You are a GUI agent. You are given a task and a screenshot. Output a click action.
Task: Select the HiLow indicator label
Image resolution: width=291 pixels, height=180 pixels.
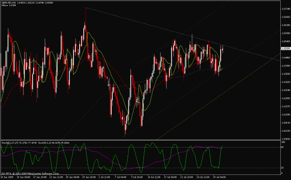click(9, 6)
